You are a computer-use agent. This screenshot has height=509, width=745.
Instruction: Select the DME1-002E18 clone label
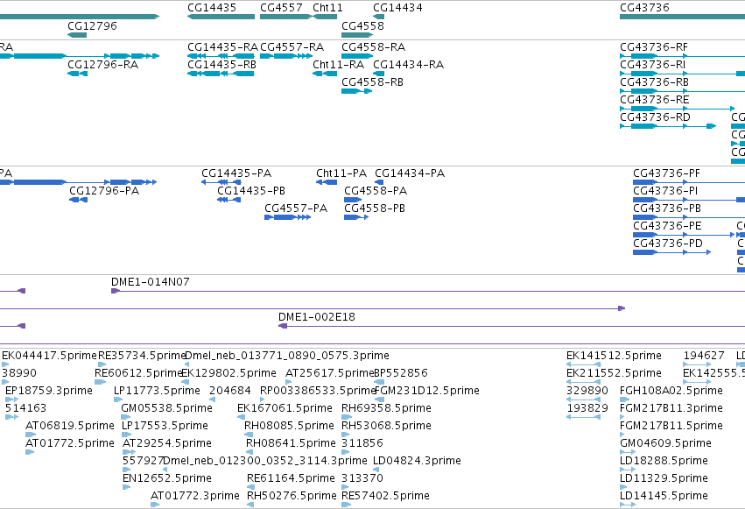coord(316,317)
